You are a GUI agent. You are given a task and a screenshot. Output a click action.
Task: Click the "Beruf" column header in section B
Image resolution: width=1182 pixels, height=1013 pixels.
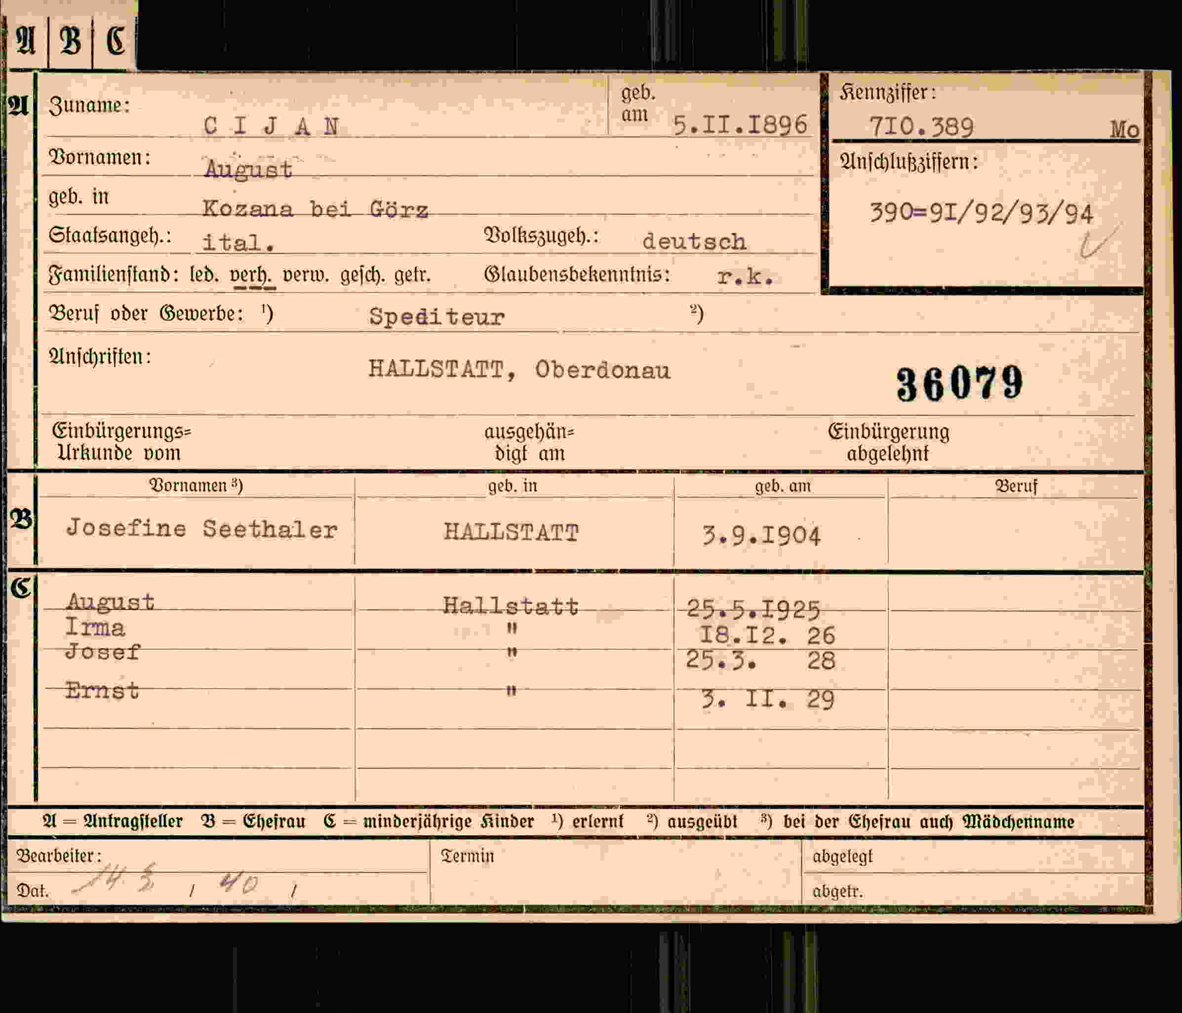pyautogui.click(x=1016, y=486)
